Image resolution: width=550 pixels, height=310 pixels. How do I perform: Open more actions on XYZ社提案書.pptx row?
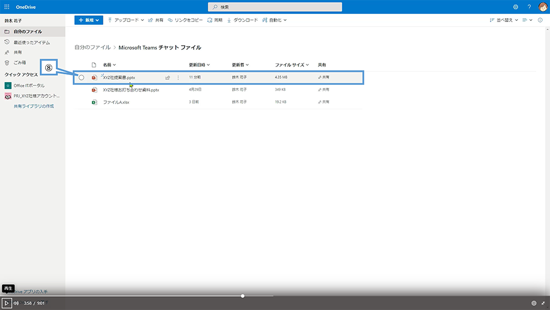click(178, 78)
